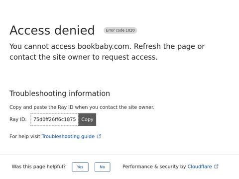Viewport: 239px width, 179px height.
Task: Click the external-link icon beside Troubleshooting guide
Action: coord(99,136)
